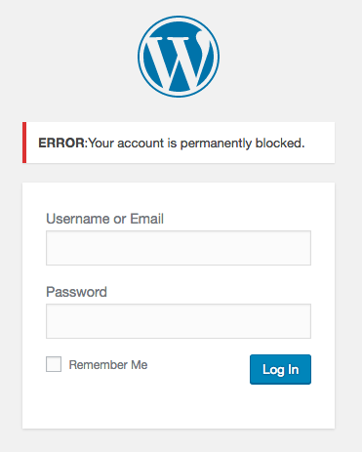Click the permanently blocked error message text
The width and height of the screenshot is (362, 452).
pyautogui.click(x=196, y=144)
